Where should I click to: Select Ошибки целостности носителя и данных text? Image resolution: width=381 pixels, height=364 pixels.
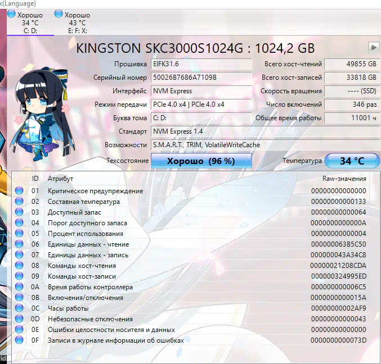[x=111, y=330]
